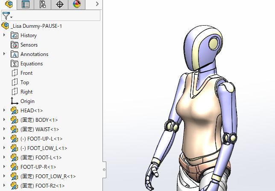
Task: Click the FOOT_LOW_L<1> part icon
Action: tap(14, 148)
